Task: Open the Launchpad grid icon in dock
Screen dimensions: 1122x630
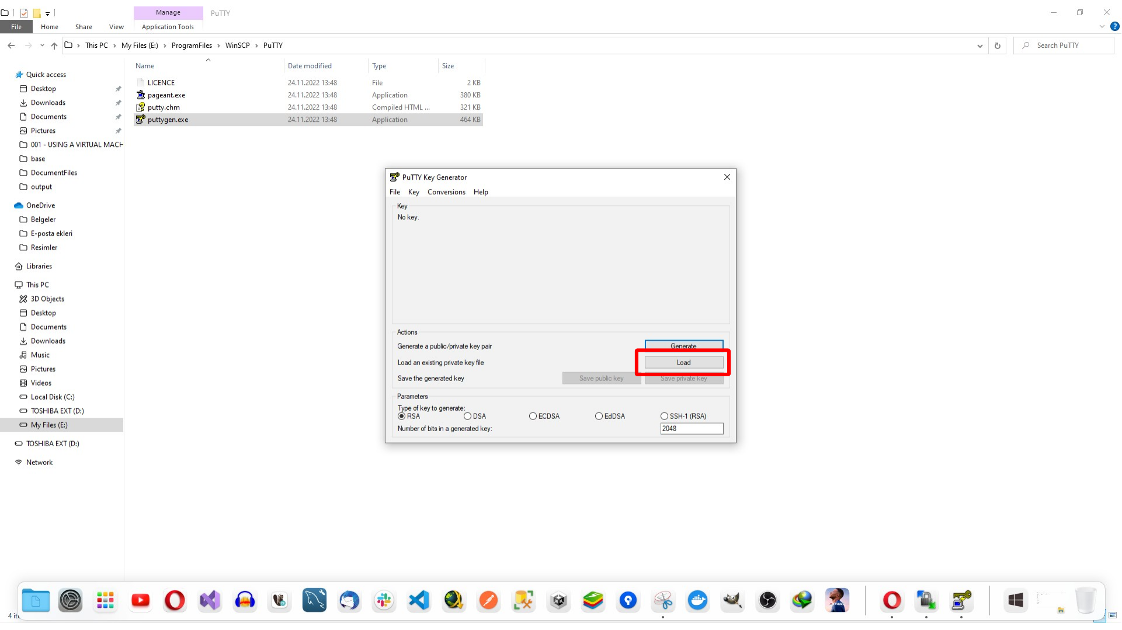Action: 105,600
